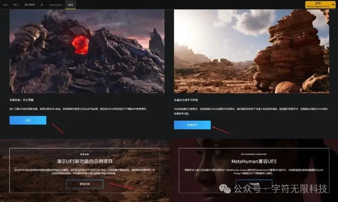Click the yellow 启动 Unreal Engine button

tap(318, 5)
